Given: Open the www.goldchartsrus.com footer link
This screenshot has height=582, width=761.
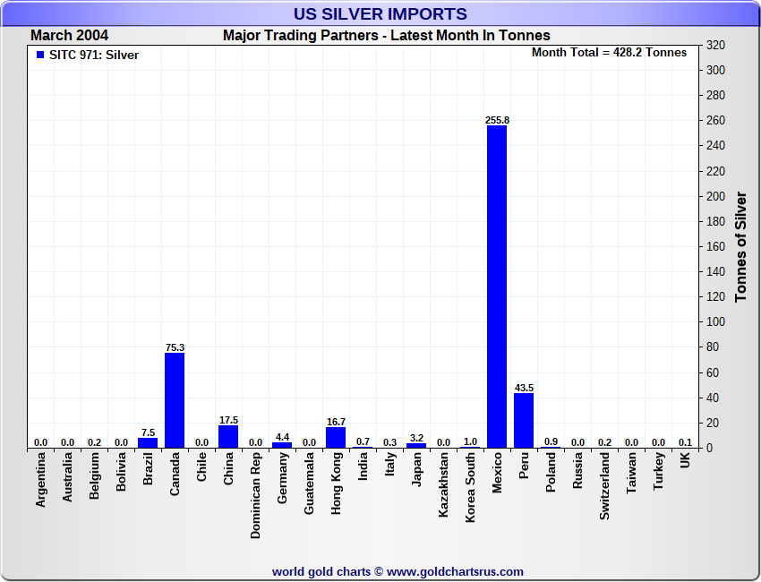Looking at the screenshot, I should click(x=455, y=571).
